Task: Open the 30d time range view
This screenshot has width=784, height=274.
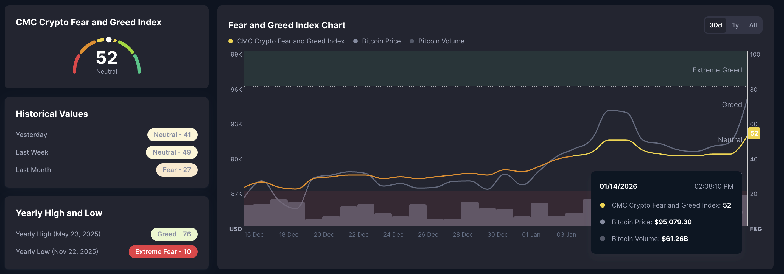Action: click(715, 25)
